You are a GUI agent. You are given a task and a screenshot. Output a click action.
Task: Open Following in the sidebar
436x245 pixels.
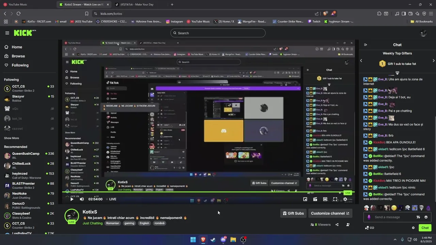coord(17,65)
